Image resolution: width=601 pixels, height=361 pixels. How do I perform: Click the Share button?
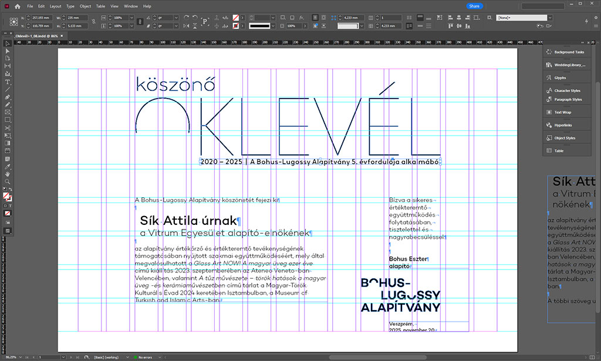click(x=474, y=6)
